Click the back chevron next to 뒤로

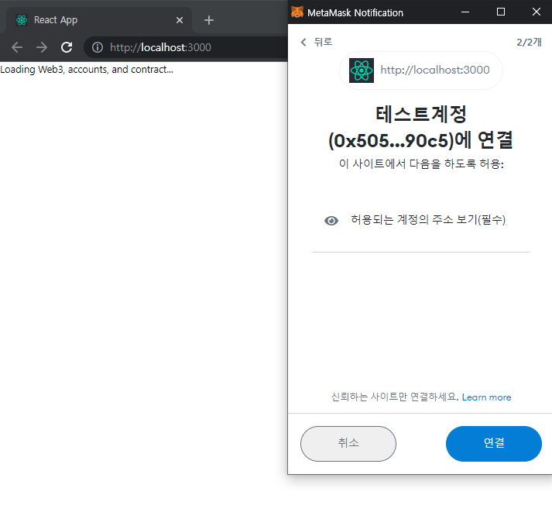303,43
